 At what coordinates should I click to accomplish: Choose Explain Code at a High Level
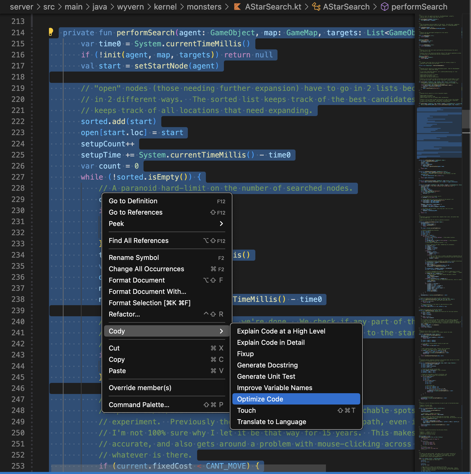tap(296, 331)
